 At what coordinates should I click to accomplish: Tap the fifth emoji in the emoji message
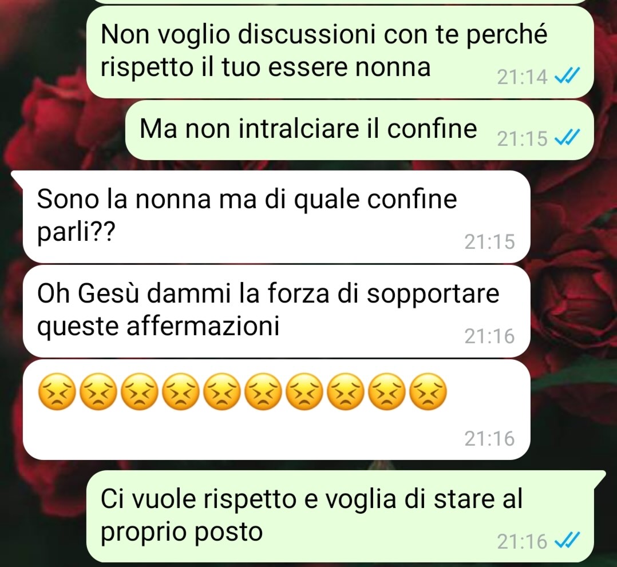point(222,392)
